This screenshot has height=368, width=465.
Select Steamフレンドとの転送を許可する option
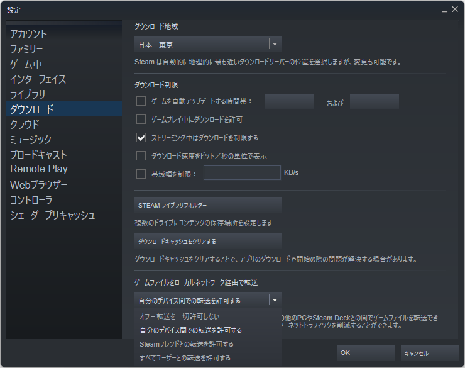coord(208,344)
